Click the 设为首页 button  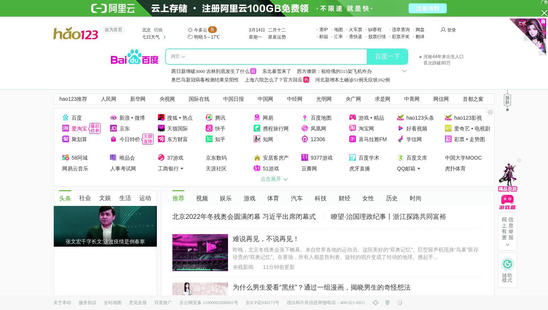(113, 30)
